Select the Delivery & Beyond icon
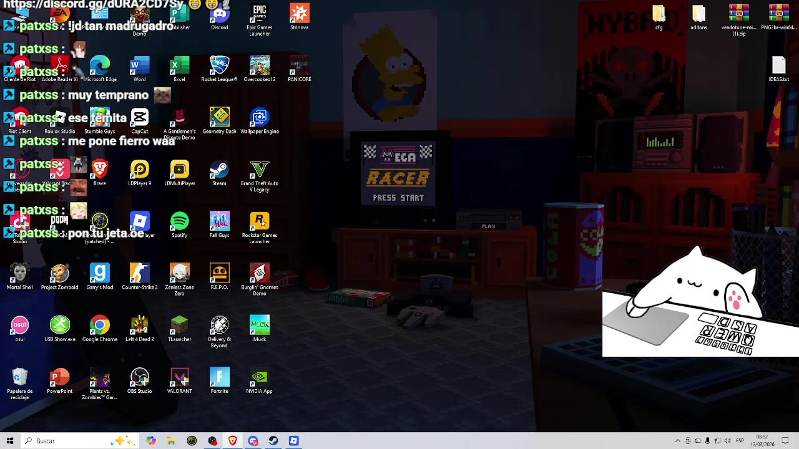This screenshot has height=449, width=799. (219, 332)
